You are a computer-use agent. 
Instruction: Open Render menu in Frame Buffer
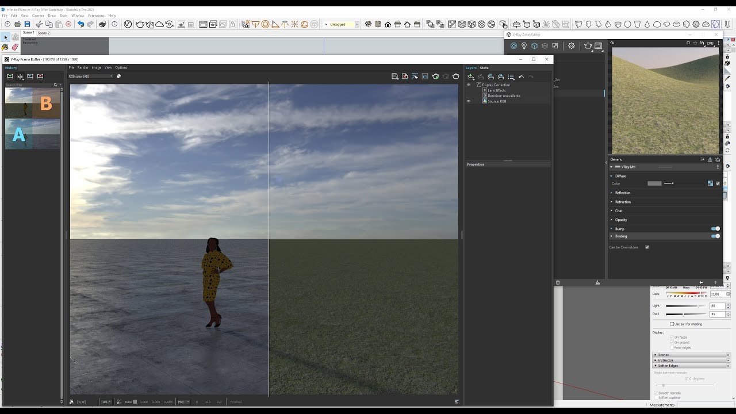[83, 67]
